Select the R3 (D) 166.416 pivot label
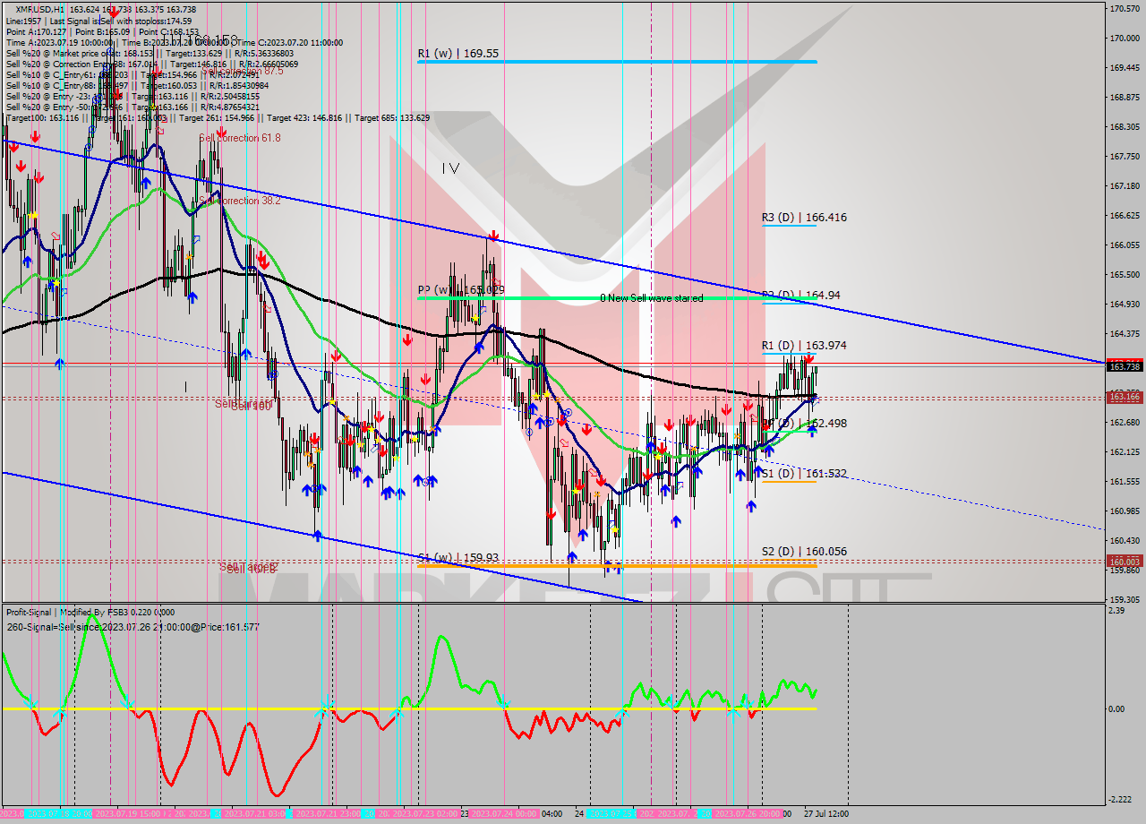This screenshot has height=824, width=1146. (803, 218)
